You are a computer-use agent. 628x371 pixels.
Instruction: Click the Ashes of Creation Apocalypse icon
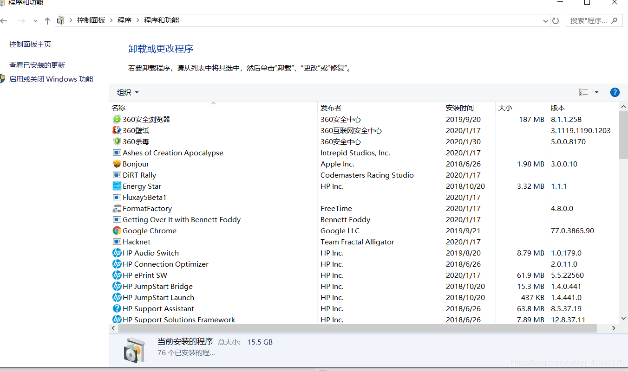117,153
